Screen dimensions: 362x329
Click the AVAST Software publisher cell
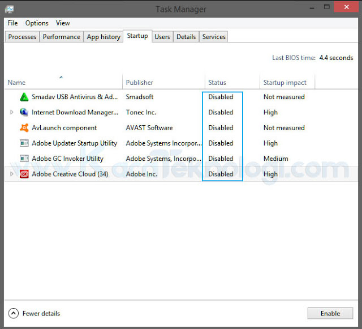(x=149, y=128)
